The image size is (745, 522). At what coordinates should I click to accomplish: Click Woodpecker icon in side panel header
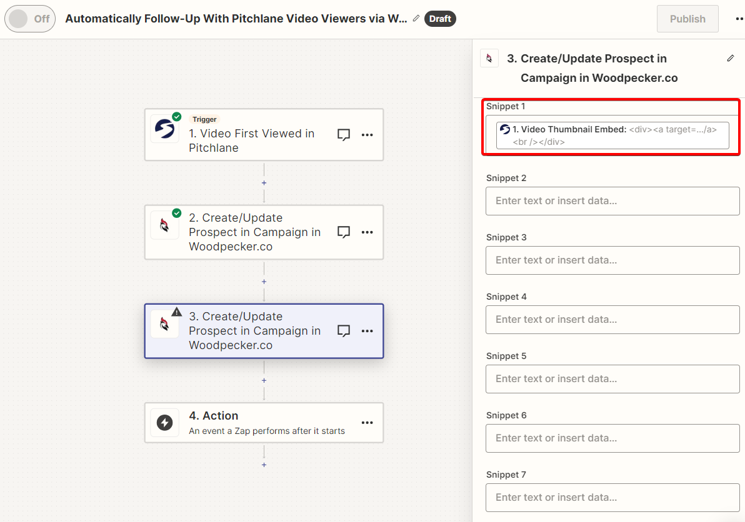pos(489,58)
